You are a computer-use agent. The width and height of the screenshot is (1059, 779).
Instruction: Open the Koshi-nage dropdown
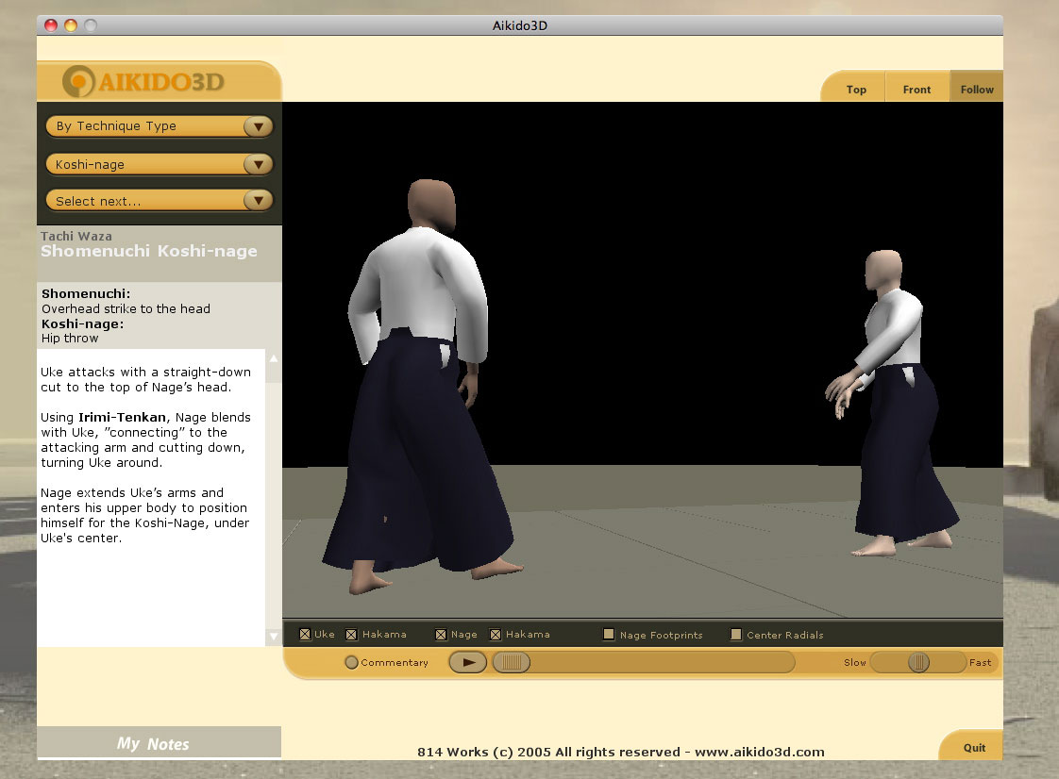click(x=160, y=164)
